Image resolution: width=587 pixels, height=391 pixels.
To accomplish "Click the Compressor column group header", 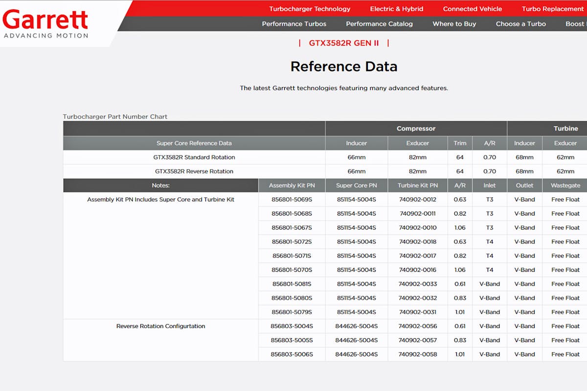I will (416, 129).
